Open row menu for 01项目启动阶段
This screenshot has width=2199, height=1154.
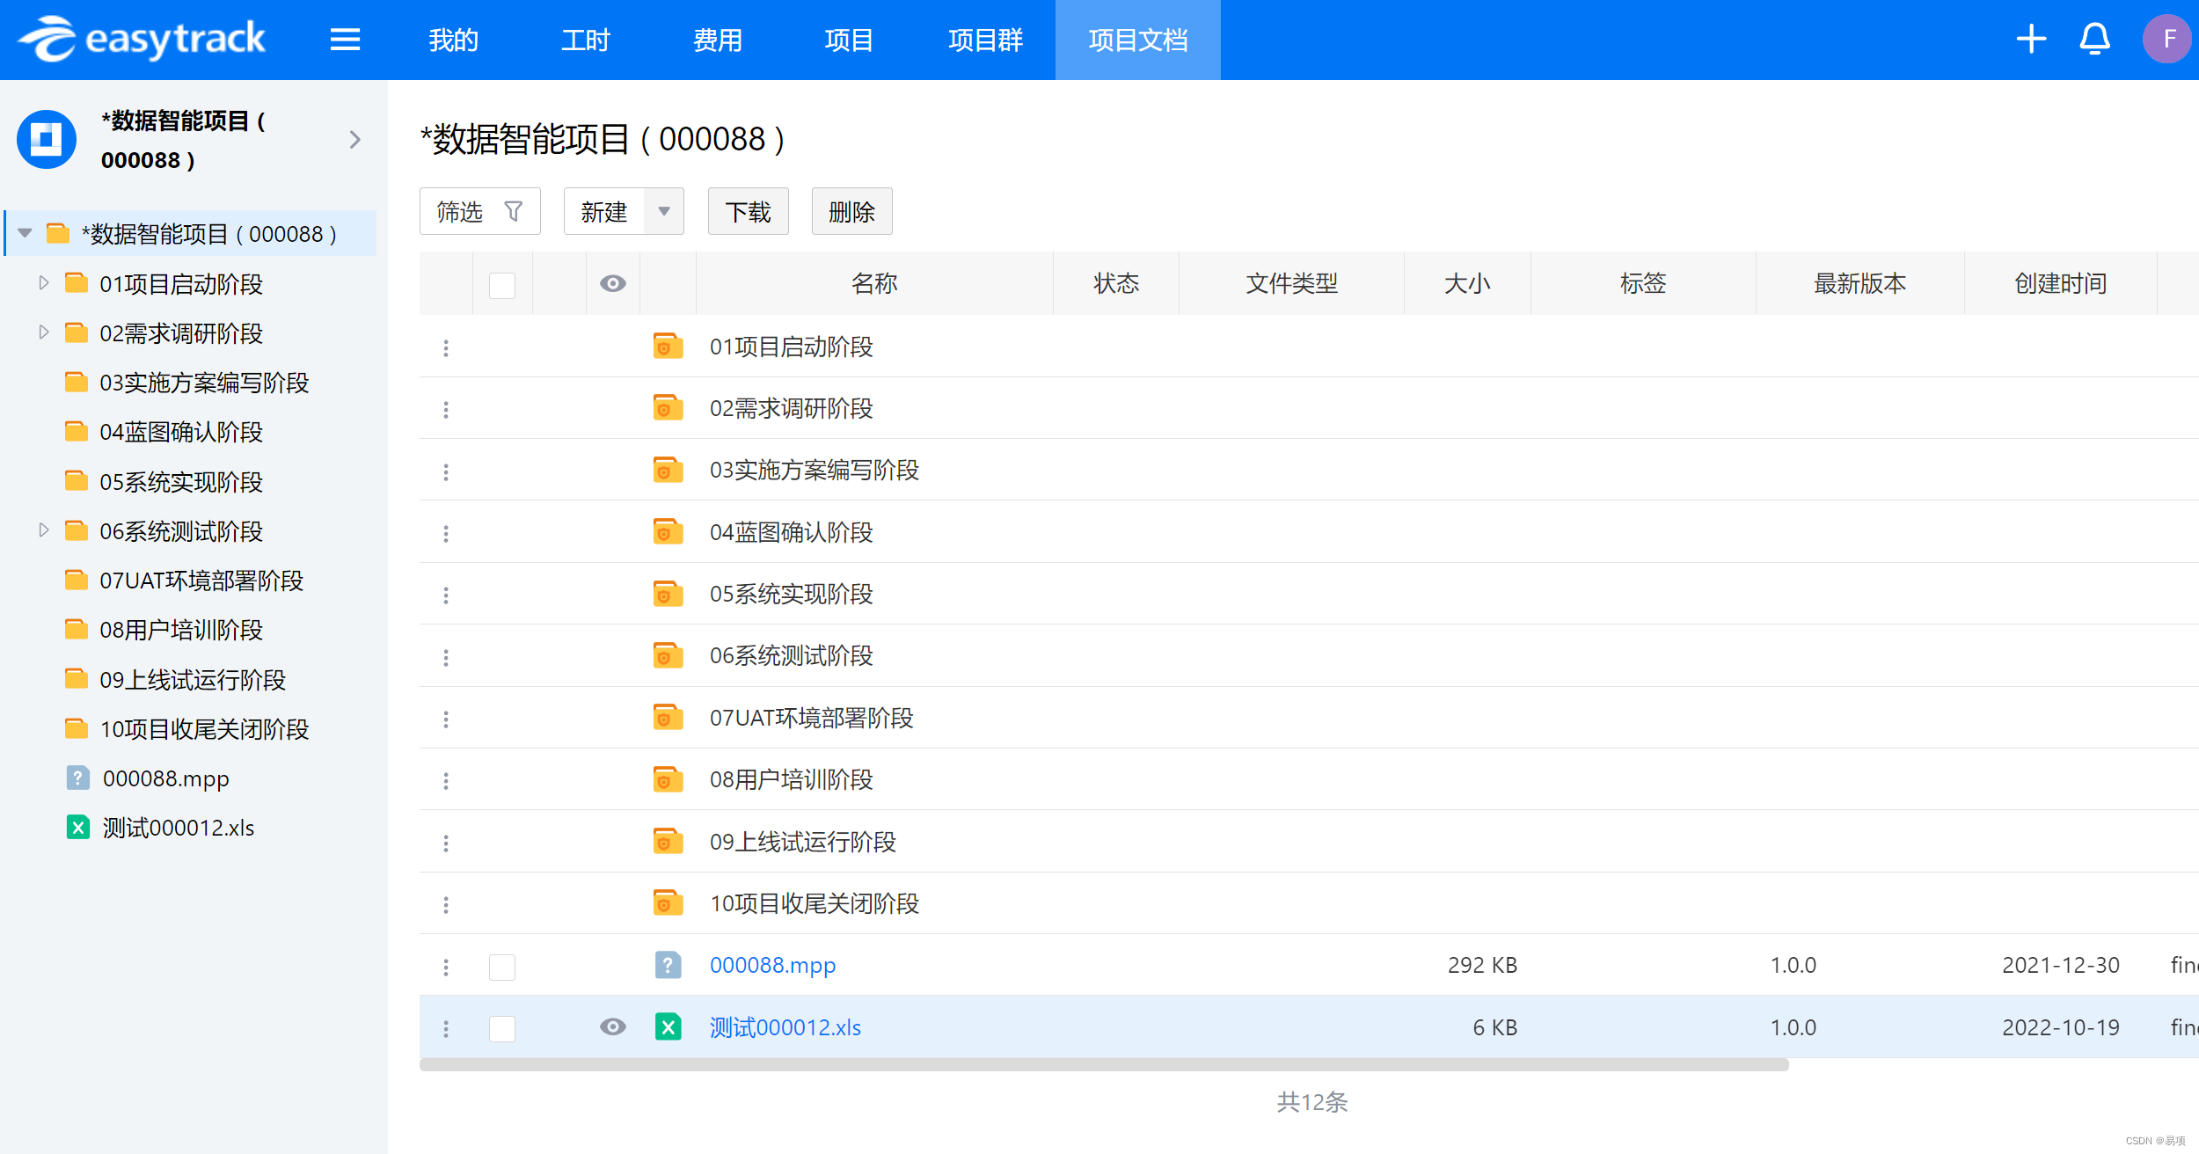(x=446, y=347)
